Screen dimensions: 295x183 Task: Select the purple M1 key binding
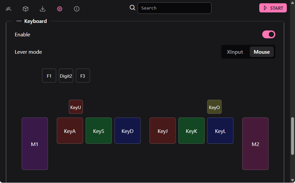[35, 144]
